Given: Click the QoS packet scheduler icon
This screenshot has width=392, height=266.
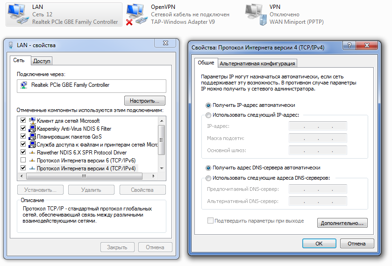Looking at the screenshot, I should pos(32,137).
